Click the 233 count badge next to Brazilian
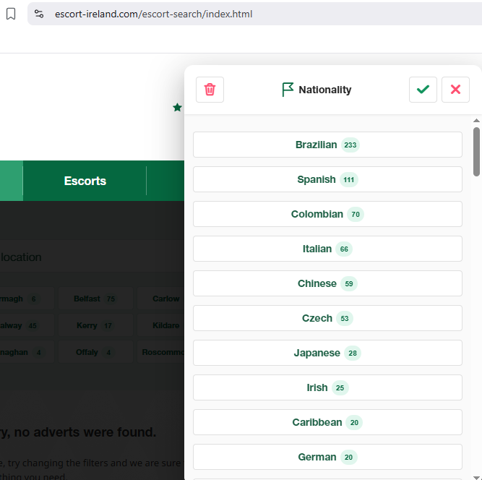The image size is (482, 480). click(350, 145)
